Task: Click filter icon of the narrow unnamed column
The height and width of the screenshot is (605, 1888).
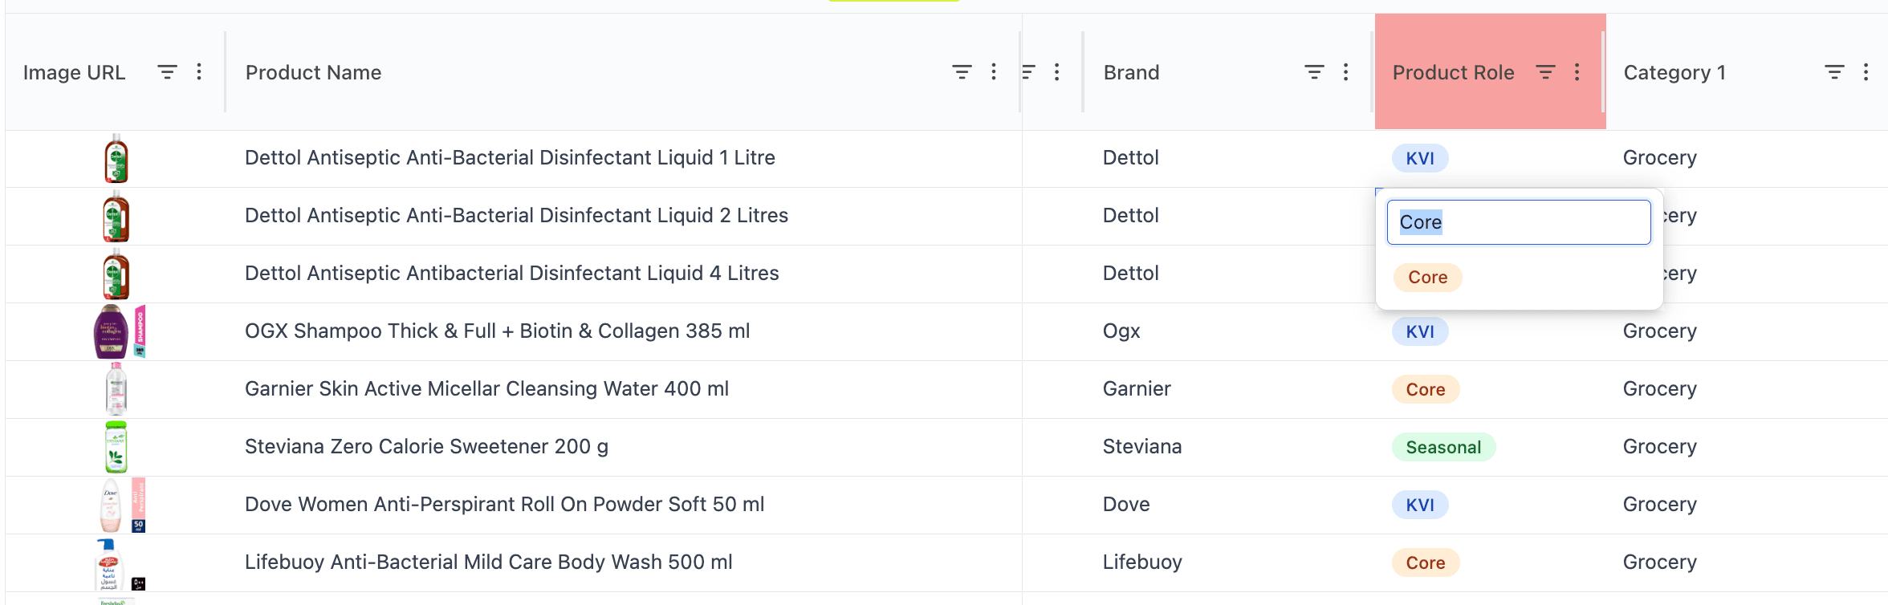Action: pos(1028,72)
